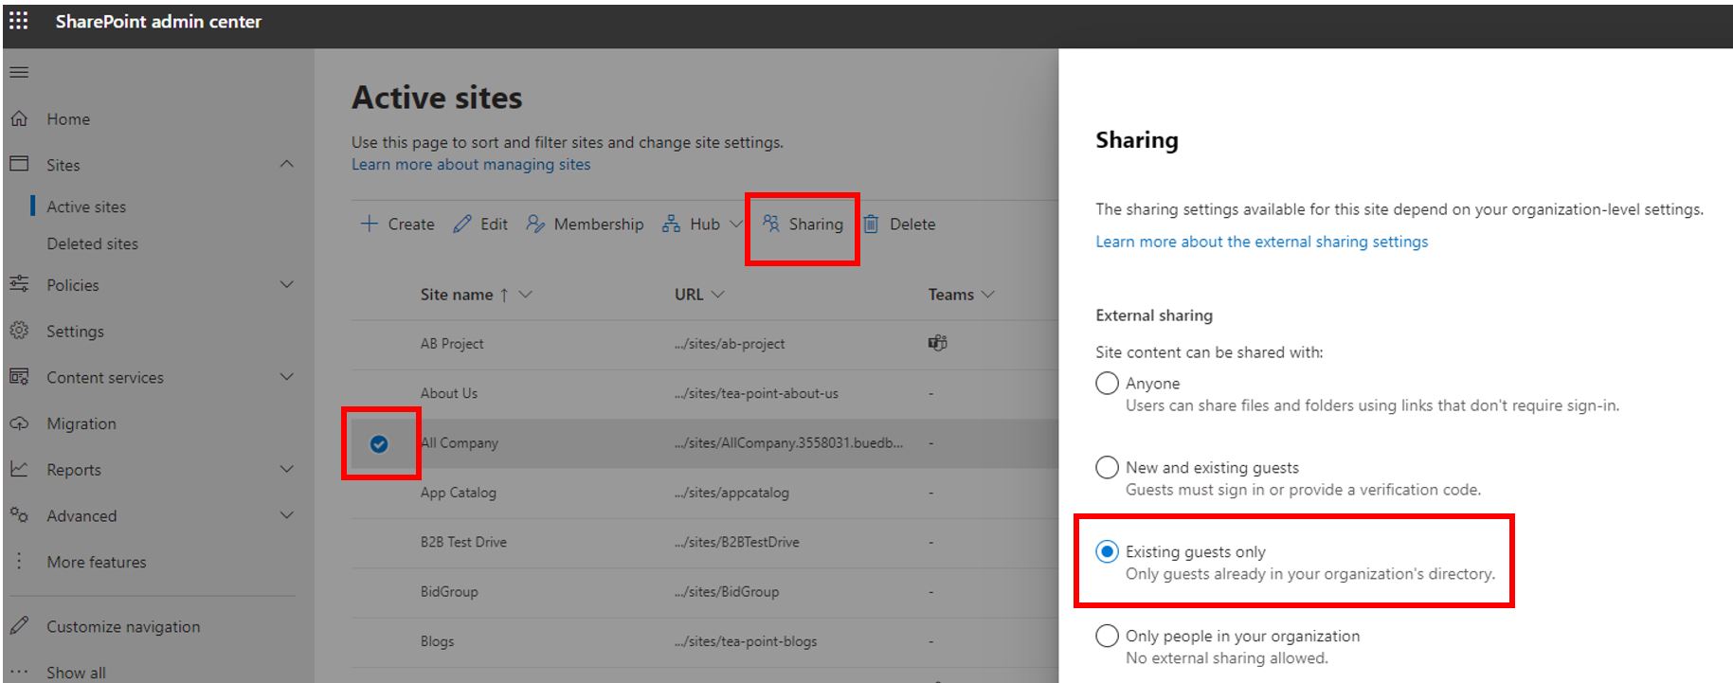Viewport: 1733px width, 683px height.
Task: Deselect the All Company row checkmark
Action: (379, 443)
